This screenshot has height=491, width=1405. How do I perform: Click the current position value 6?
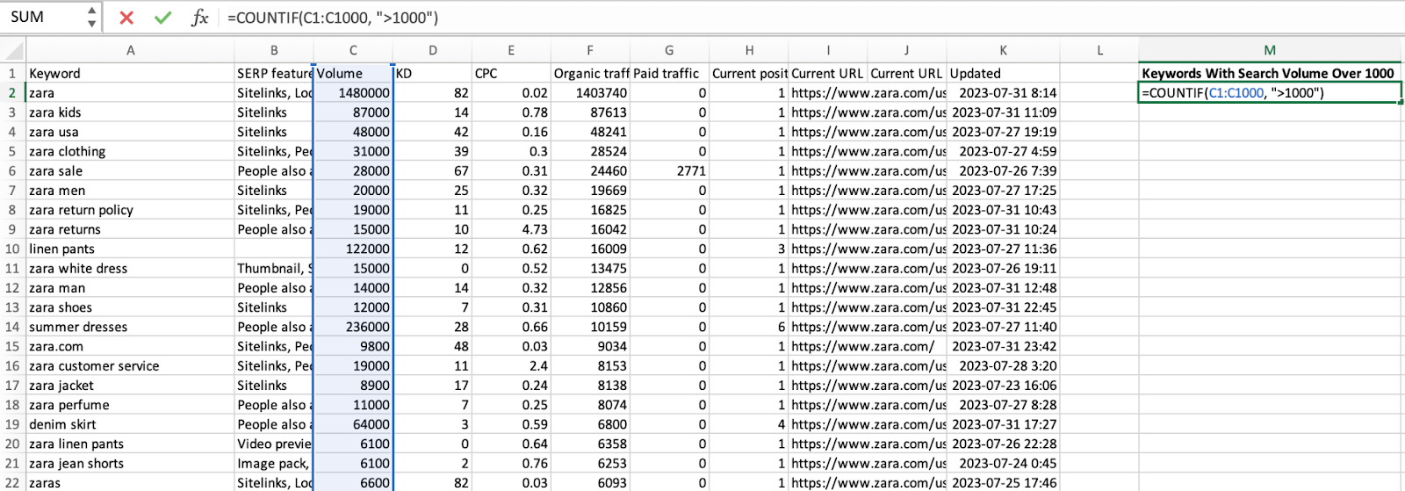[x=749, y=327]
